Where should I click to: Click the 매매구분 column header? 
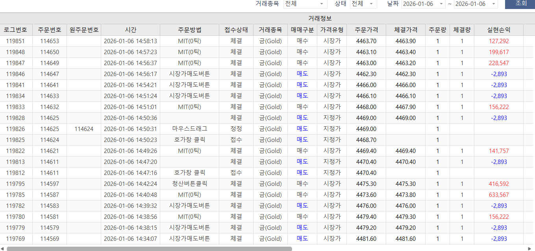click(x=302, y=30)
